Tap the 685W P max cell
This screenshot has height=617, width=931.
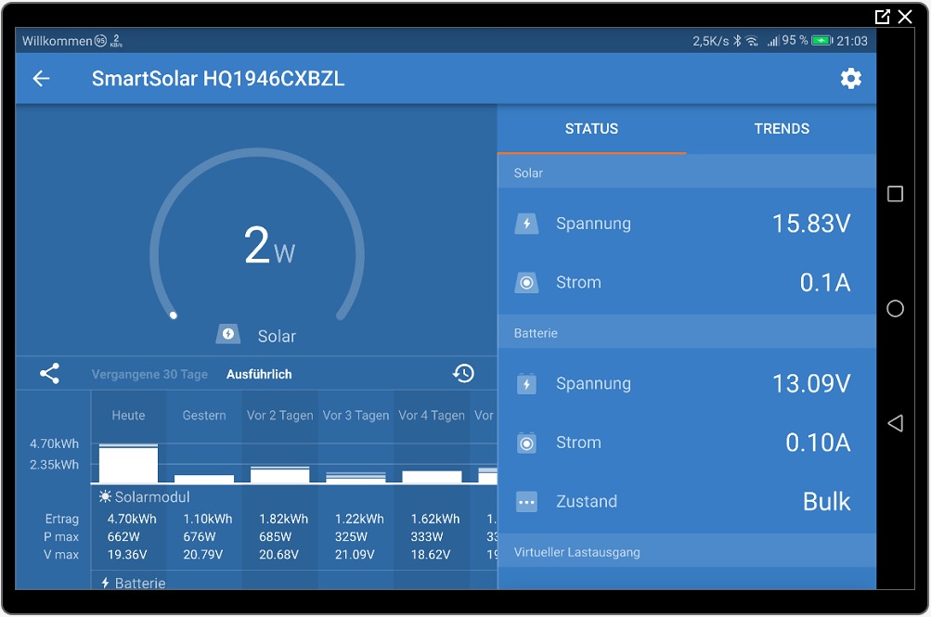(276, 537)
